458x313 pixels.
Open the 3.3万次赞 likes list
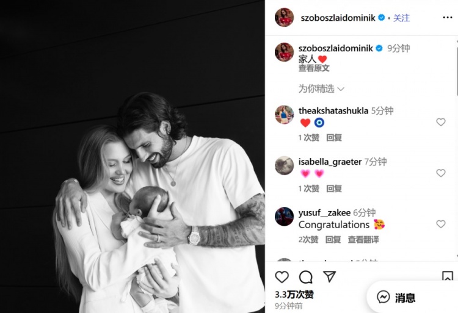(294, 294)
